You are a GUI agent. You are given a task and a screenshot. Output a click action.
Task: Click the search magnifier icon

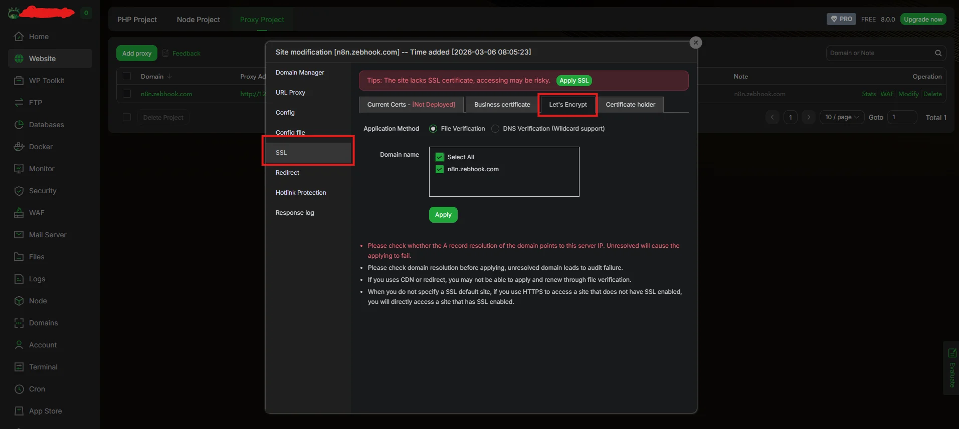[938, 53]
